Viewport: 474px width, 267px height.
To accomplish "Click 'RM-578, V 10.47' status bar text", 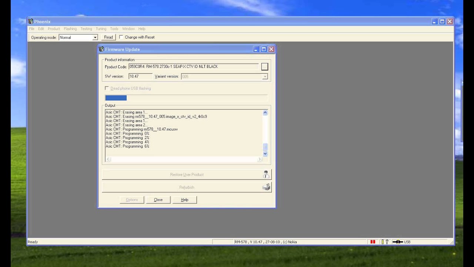I will point(266,242).
